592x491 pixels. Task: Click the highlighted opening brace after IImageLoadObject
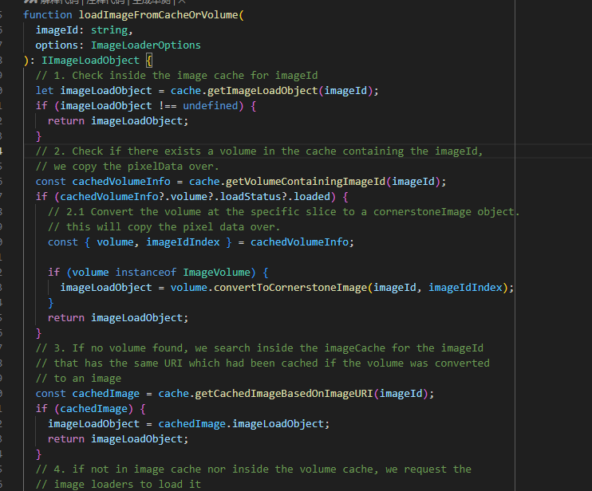point(149,60)
